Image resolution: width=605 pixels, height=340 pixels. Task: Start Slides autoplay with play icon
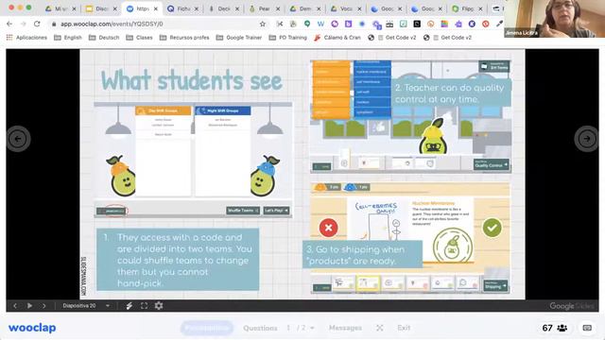[29, 306]
